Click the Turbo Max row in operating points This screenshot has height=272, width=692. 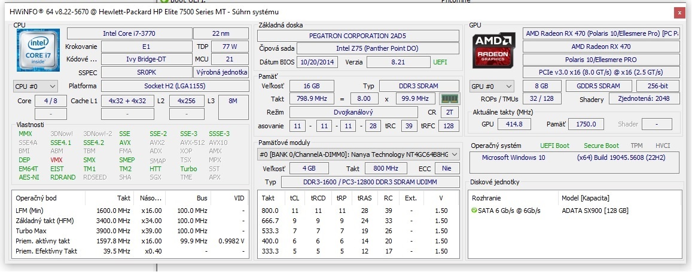click(130, 231)
